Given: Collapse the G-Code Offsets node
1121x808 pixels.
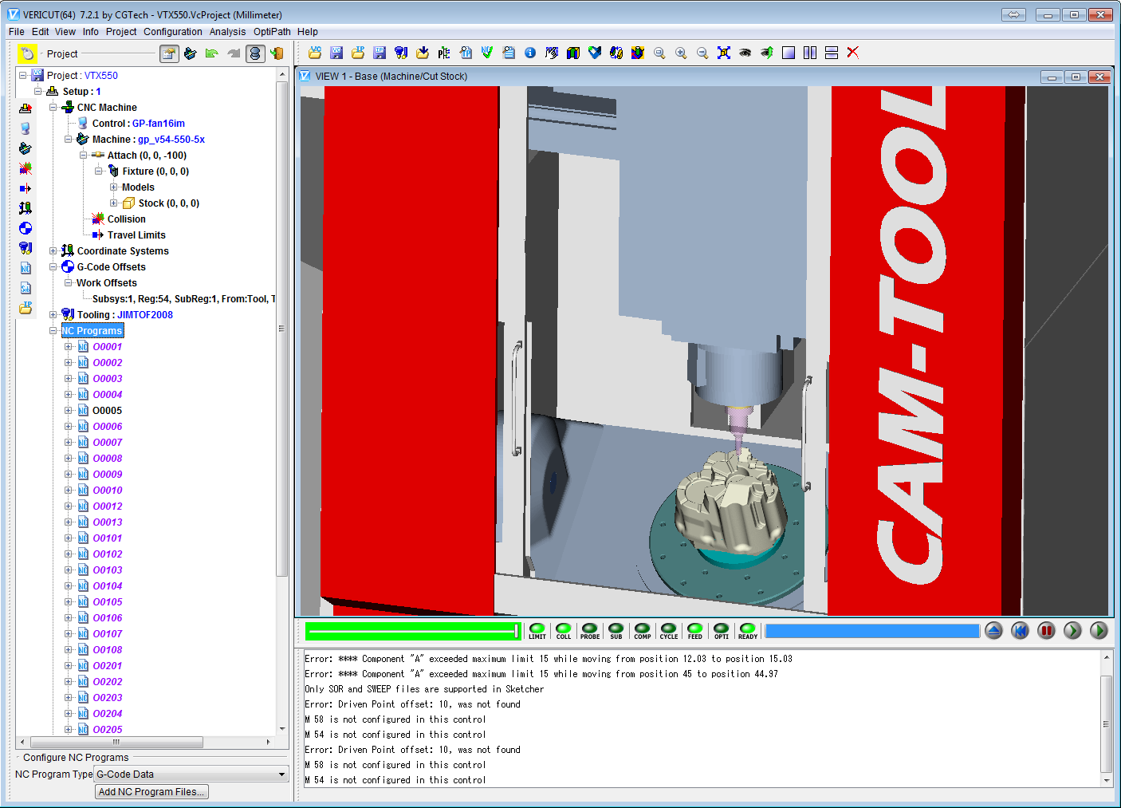Looking at the screenshot, I should coord(53,266).
